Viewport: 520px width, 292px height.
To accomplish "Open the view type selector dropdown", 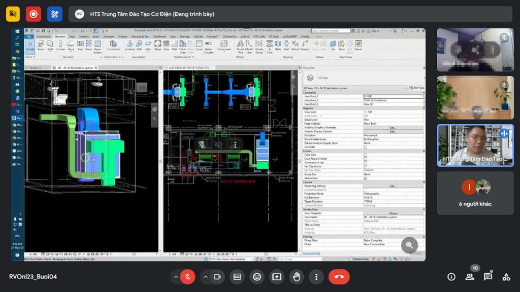I will click(x=406, y=88).
